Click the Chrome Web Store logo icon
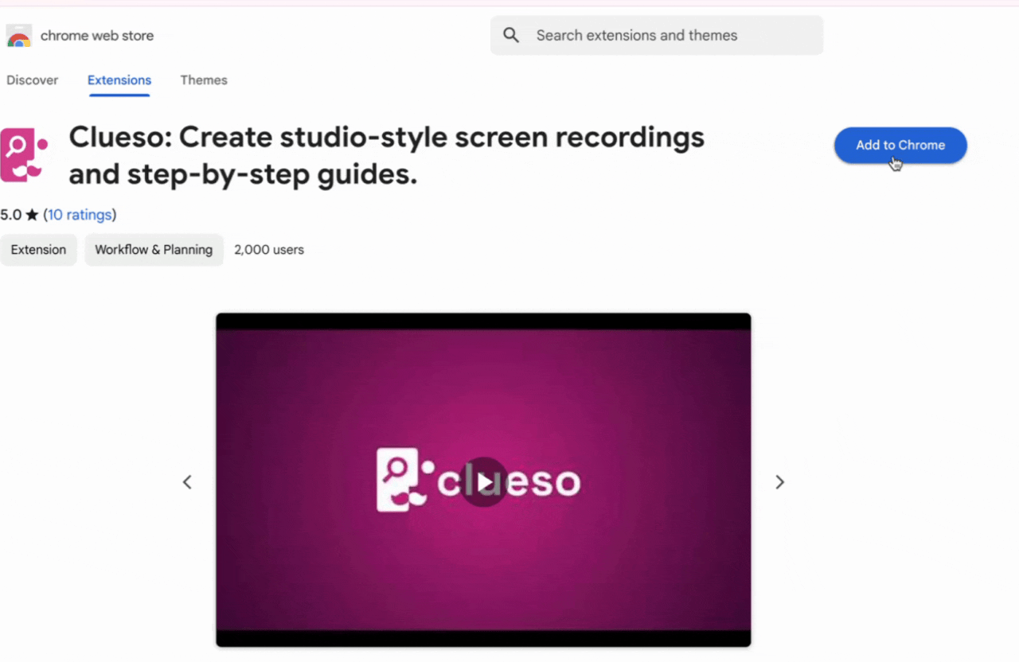The width and height of the screenshot is (1019, 662). pos(19,36)
